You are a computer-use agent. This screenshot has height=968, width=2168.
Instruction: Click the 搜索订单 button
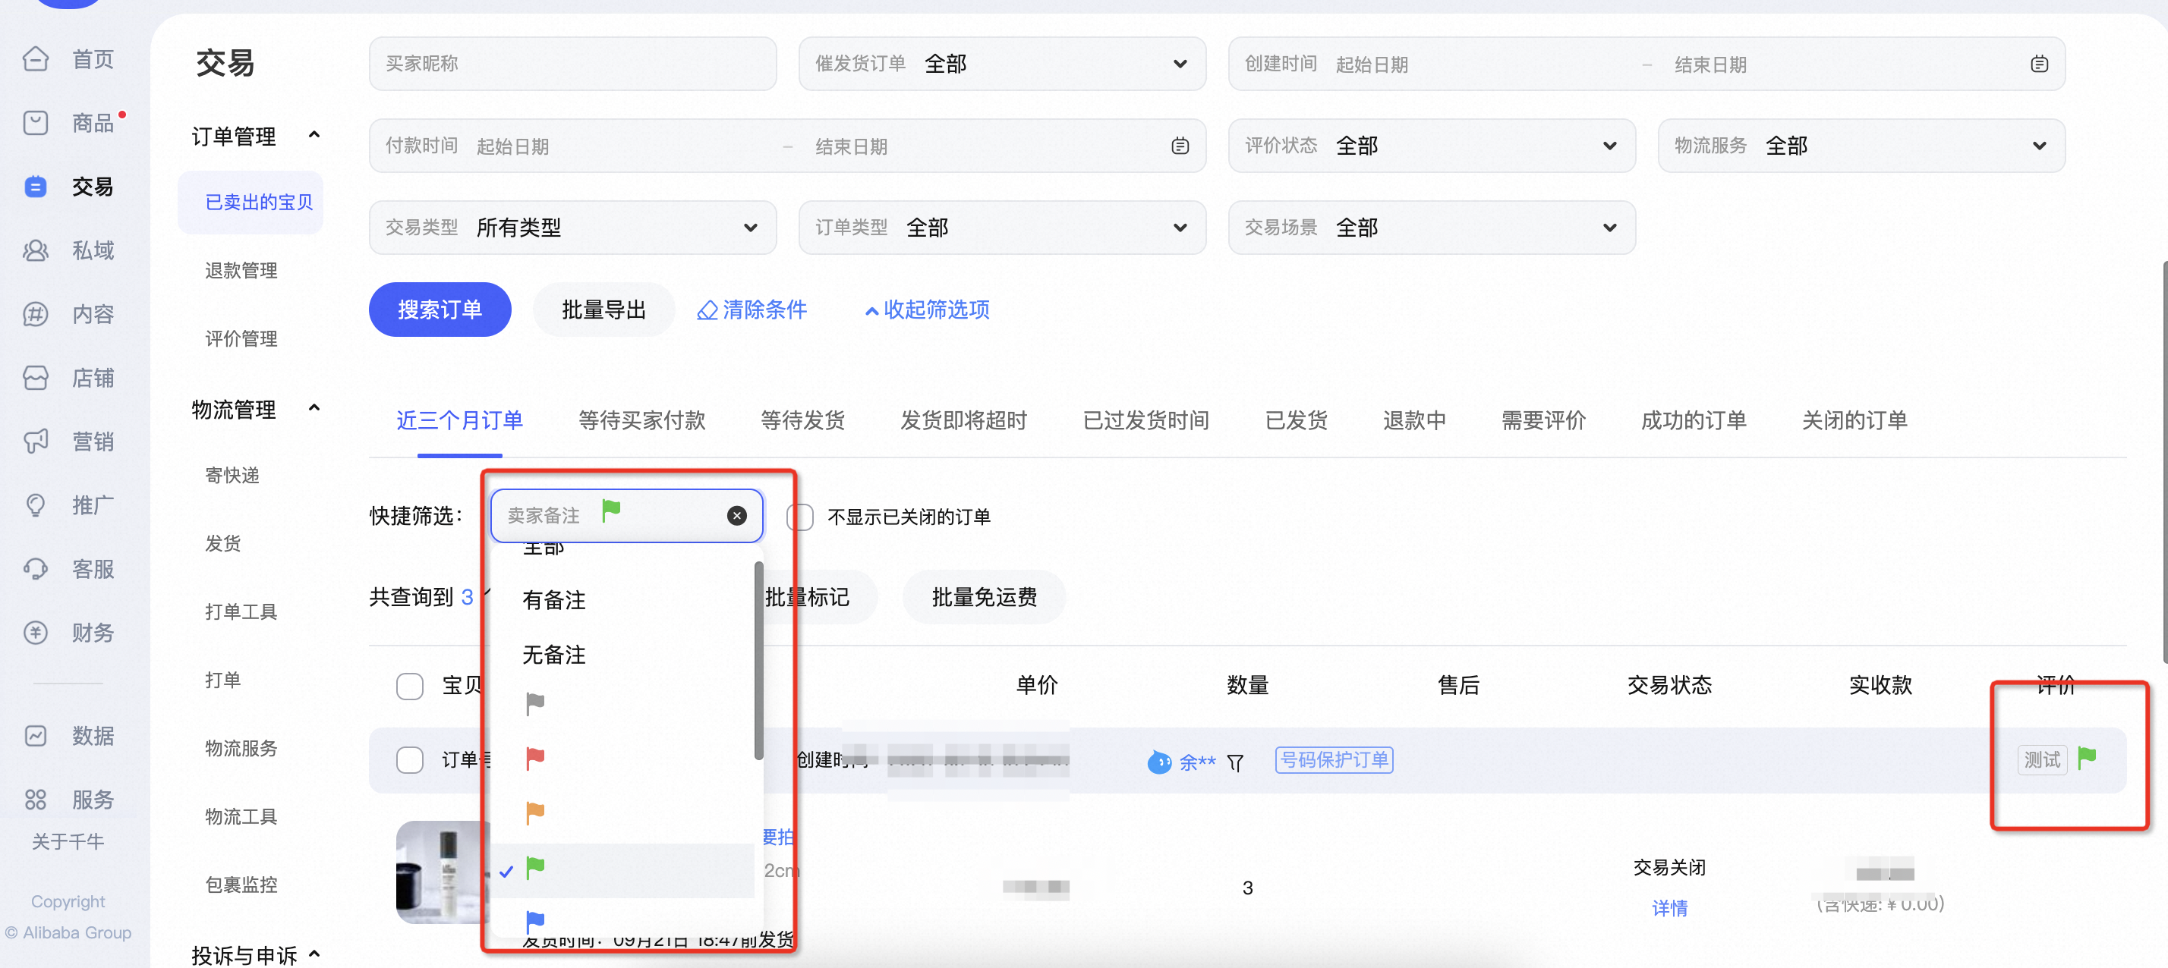point(440,310)
